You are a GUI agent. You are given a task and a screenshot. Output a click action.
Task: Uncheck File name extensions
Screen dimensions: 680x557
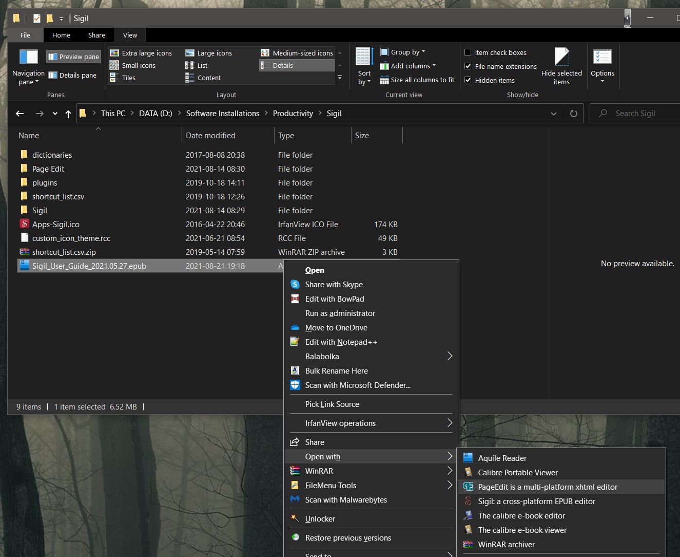pos(468,66)
